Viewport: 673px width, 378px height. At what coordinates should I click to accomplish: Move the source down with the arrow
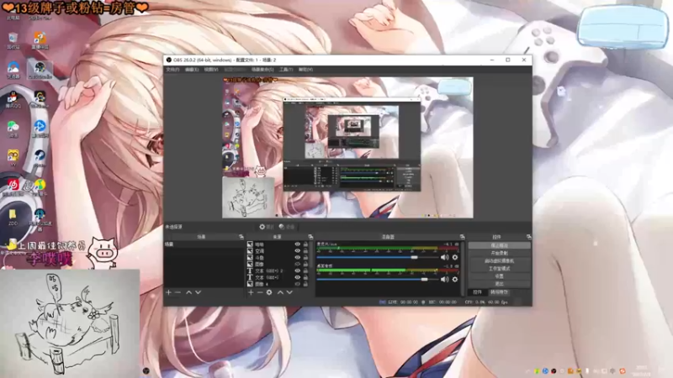pyautogui.click(x=289, y=292)
